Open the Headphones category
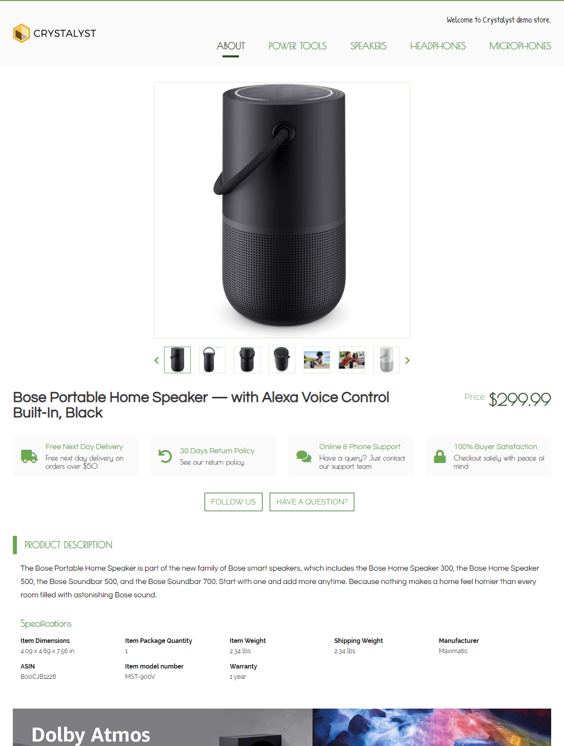 [438, 46]
